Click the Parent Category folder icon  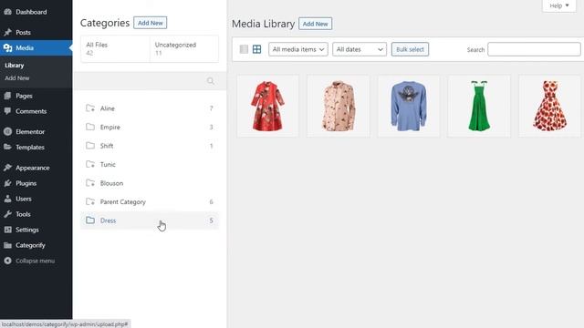[90, 201]
